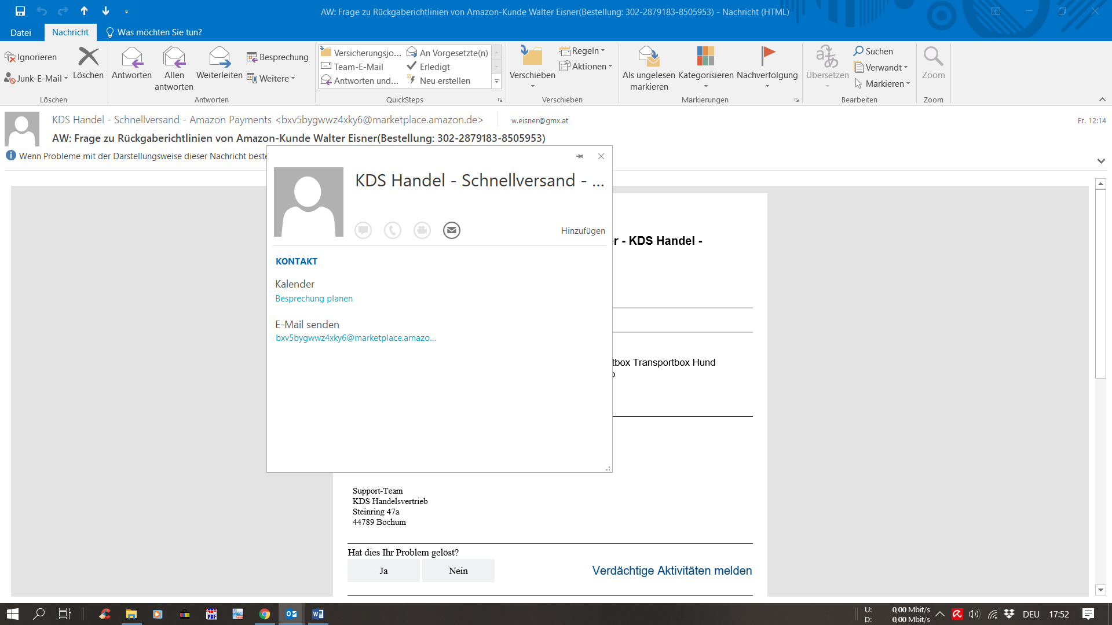Click recipient w.eisner@gmx.at
Image resolution: width=1112 pixels, height=625 pixels.
pos(539,120)
